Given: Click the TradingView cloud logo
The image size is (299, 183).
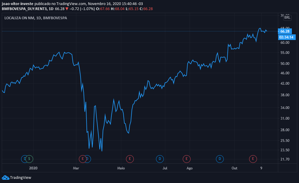Looking at the screenshot, I should pyautogui.click(x=6, y=177).
